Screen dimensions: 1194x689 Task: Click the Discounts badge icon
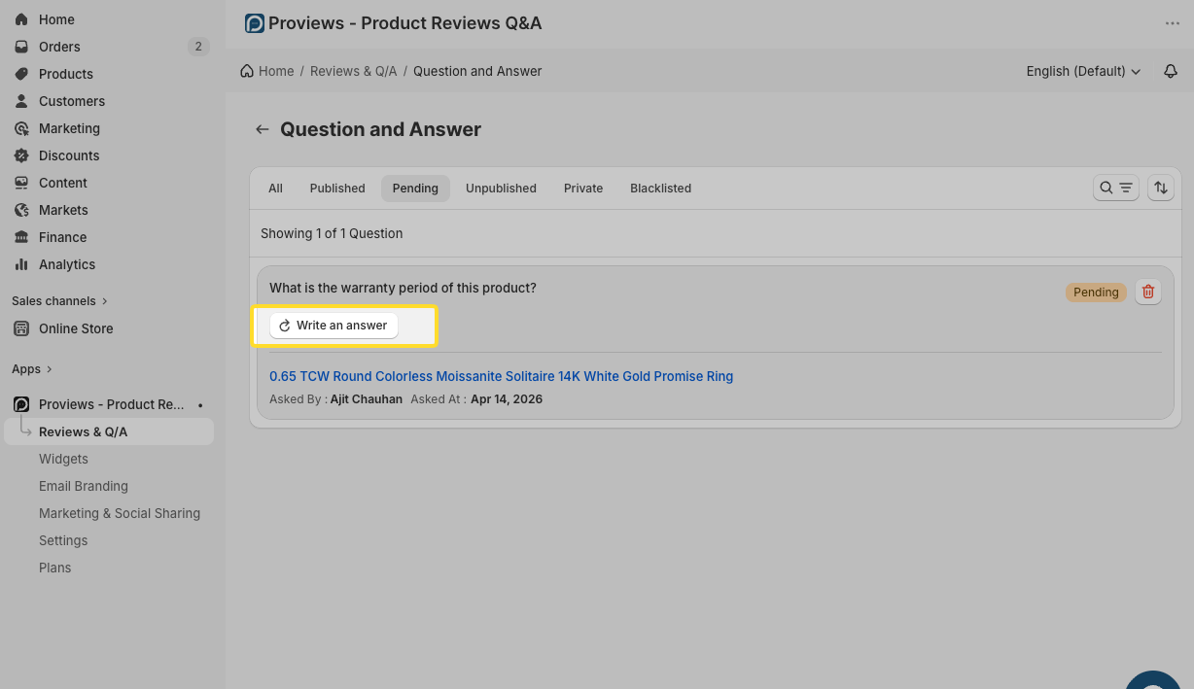[21, 155]
